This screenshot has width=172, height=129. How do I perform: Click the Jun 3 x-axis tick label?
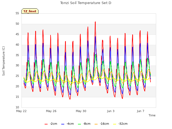[x=111, y=111]
